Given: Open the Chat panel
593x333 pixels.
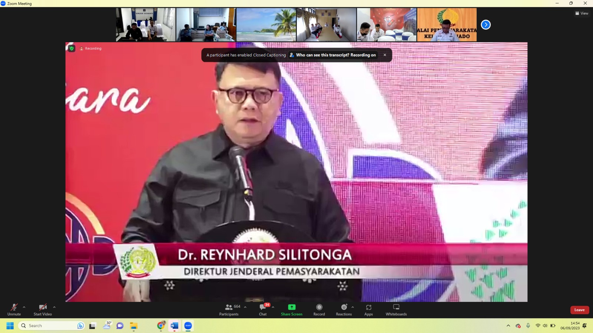Looking at the screenshot, I should click(263, 310).
